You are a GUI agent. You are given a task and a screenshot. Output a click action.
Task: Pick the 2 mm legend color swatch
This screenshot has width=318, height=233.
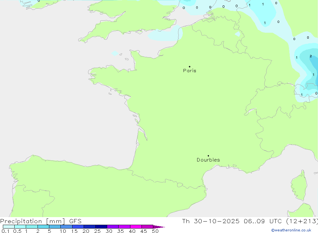[43, 227]
